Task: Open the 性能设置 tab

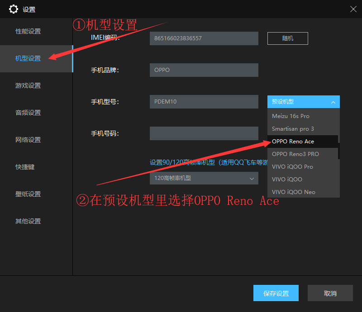Action: [28, 31]
